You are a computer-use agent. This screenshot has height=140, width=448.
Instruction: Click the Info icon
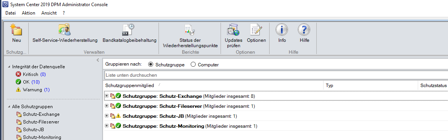pos(282,30)
